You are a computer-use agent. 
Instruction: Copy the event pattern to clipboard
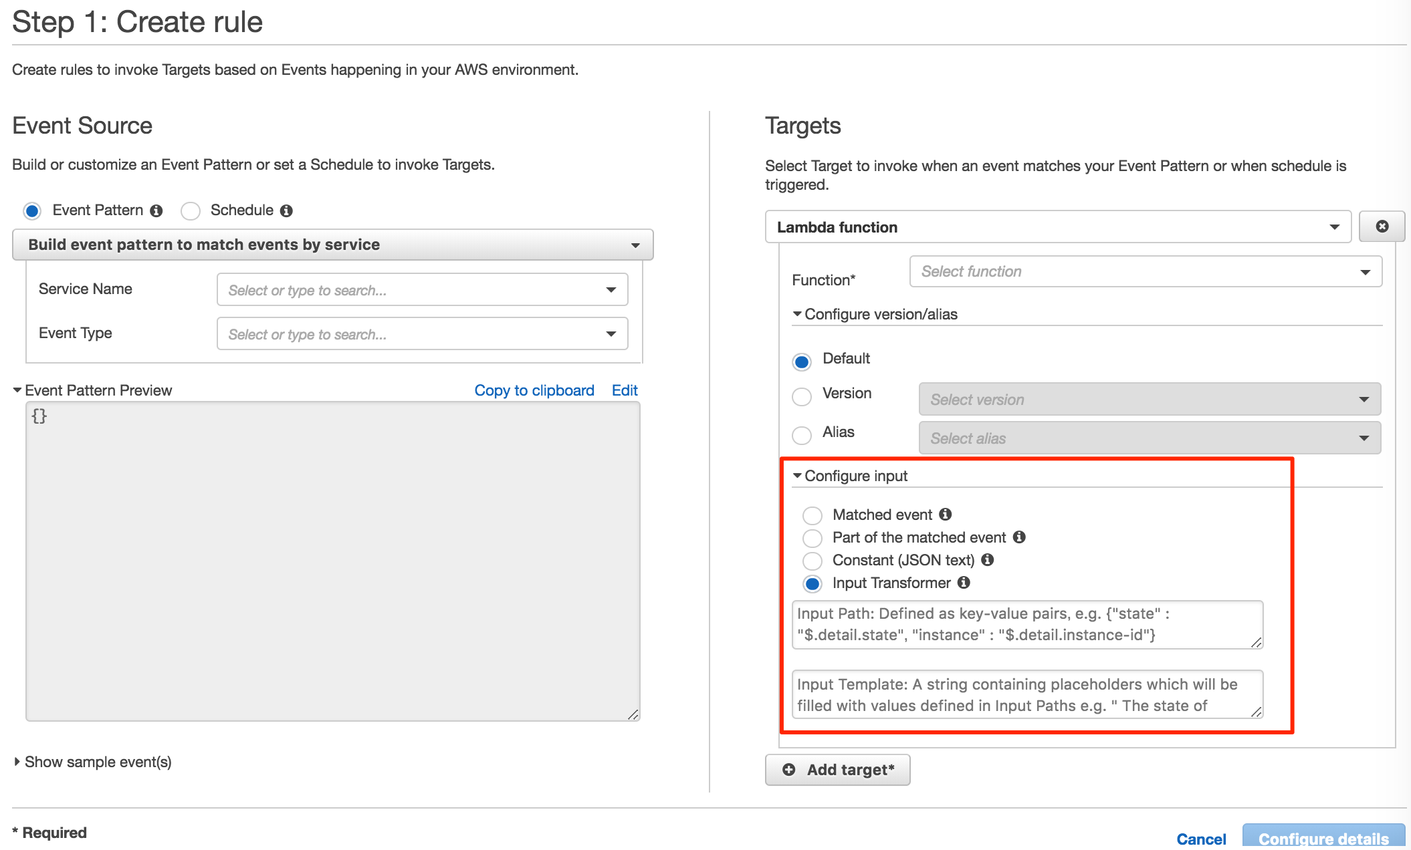click(x=534, y=390)
